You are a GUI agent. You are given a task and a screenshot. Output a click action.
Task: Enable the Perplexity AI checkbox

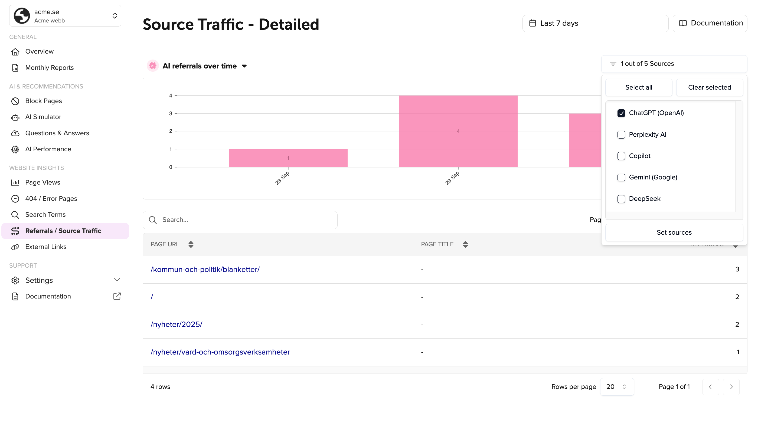[621, 135]
